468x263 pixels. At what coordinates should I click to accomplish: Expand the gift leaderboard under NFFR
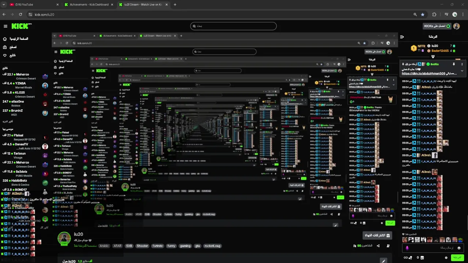pos(433,57)
